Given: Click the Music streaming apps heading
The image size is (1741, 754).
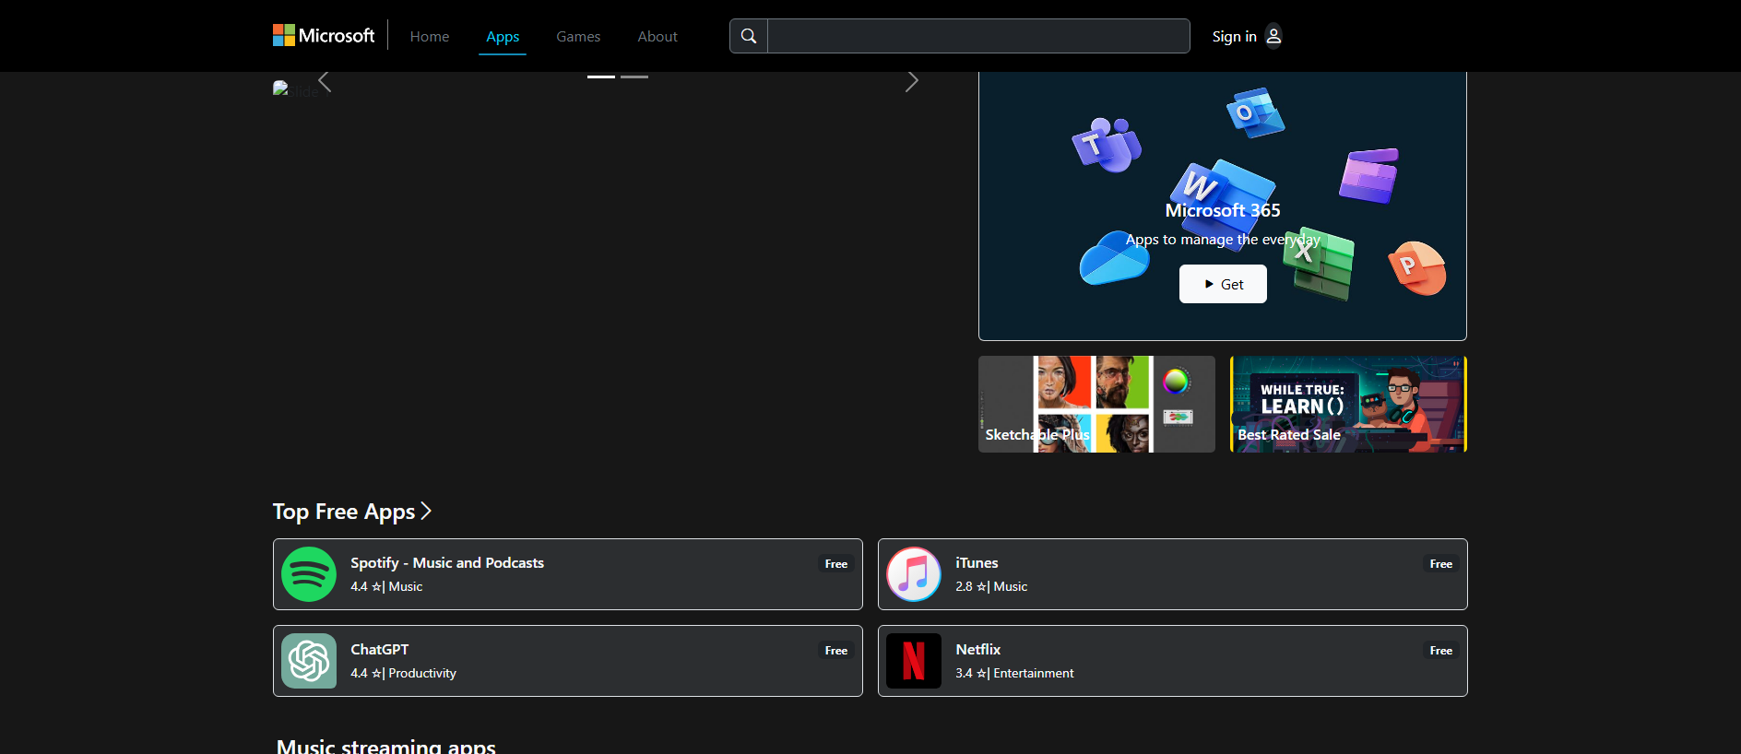Looking at the screenshot, I should pyautogui.click(x=386, y=745).
